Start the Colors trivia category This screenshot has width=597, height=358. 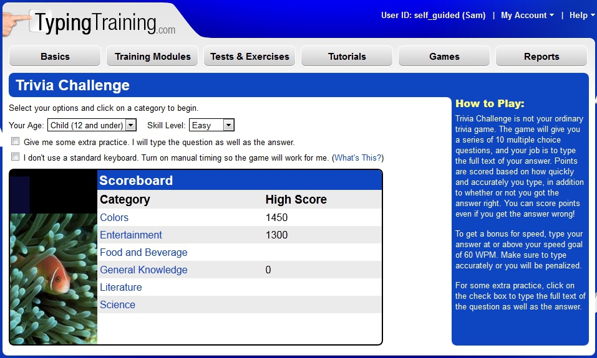pos(114,217)
